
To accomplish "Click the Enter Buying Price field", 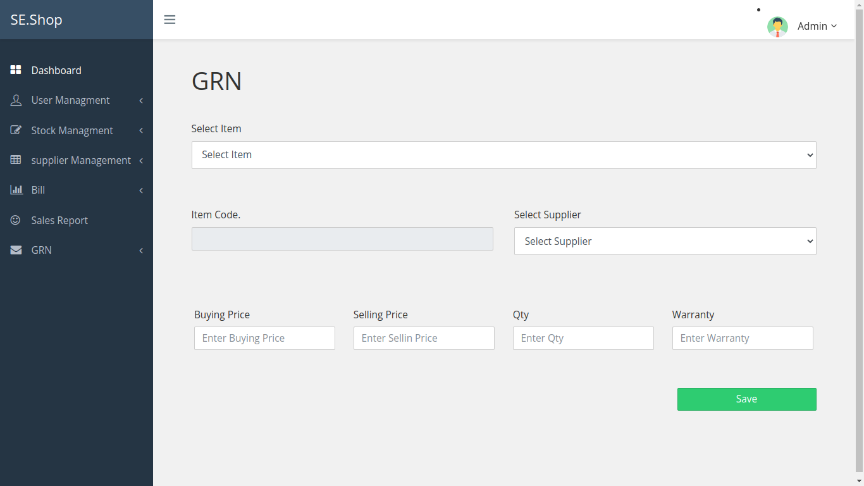I will click(x=264, y=338).
